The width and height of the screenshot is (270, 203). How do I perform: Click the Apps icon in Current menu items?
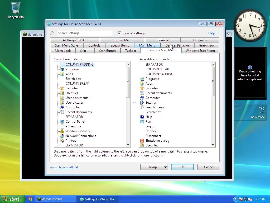point(62,74)
